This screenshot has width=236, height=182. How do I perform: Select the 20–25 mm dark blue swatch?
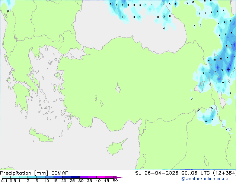point(66,177)
